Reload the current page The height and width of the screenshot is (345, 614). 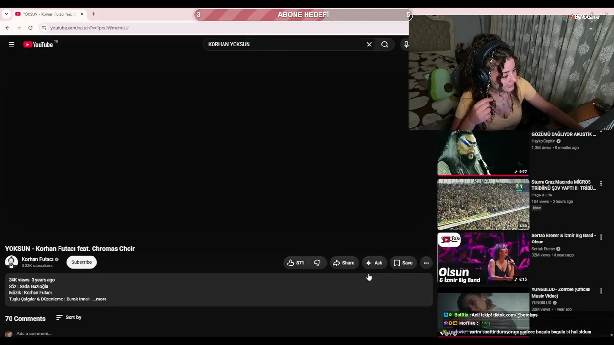coord(30,28)
